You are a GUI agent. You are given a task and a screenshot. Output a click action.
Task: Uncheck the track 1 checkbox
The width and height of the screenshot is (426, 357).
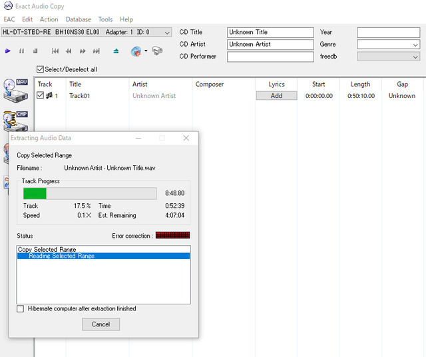click(x=40, y=95)
